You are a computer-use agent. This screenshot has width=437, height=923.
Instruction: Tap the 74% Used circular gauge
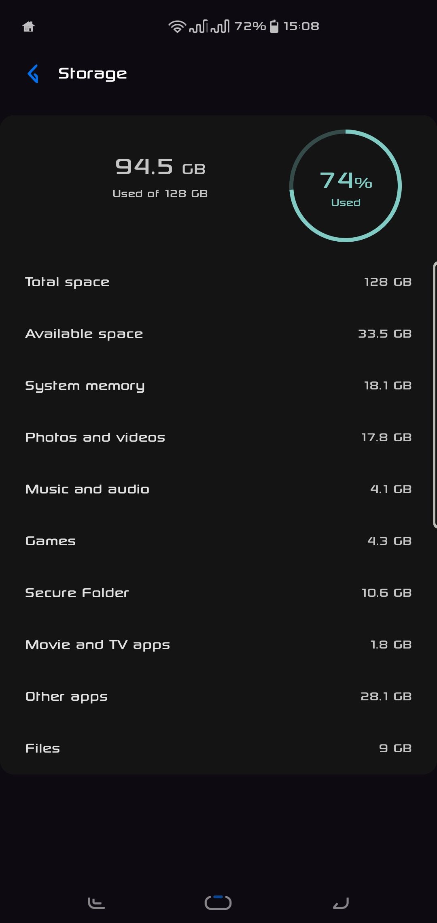click(x=346, y=186)
